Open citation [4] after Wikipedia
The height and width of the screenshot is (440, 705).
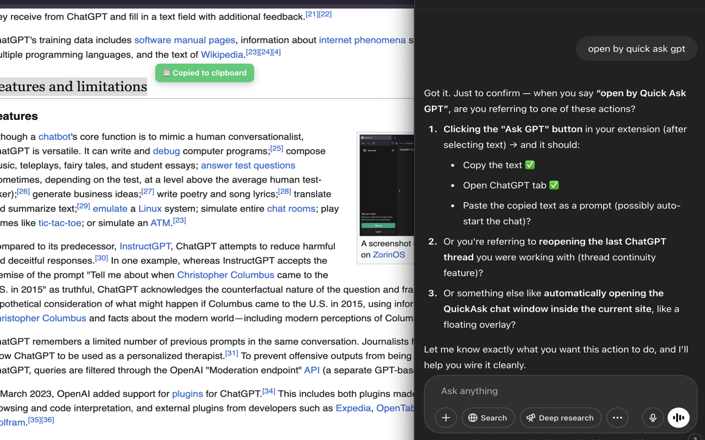(276, 52)
